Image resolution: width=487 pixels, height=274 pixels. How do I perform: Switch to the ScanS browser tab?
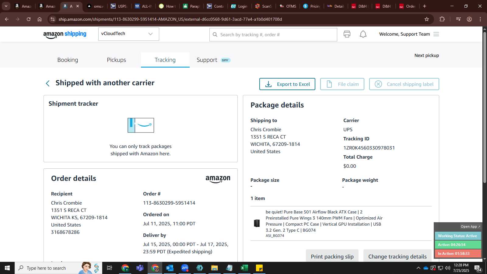pyautogui.click(x=264, y=6)
